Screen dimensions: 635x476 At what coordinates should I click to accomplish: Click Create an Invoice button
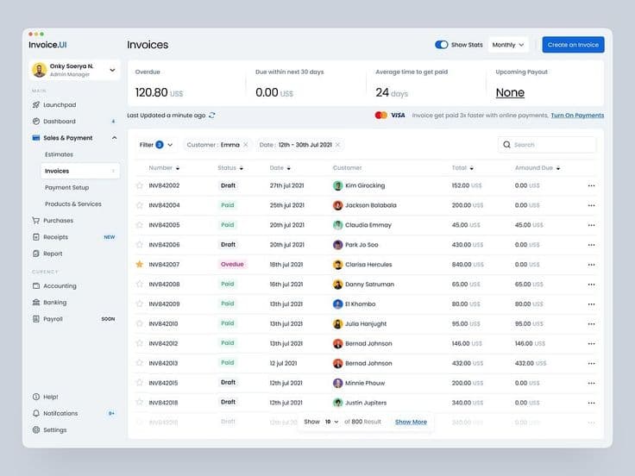click(x=573, y=45)
